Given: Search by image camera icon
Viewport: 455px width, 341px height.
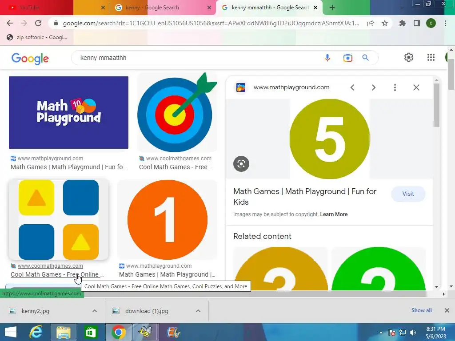Looking at the screenshot, I should [x=347, y=58].
